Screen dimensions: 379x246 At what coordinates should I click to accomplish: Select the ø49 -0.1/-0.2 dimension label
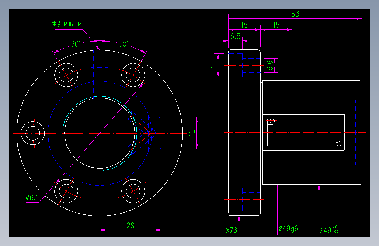330,229
